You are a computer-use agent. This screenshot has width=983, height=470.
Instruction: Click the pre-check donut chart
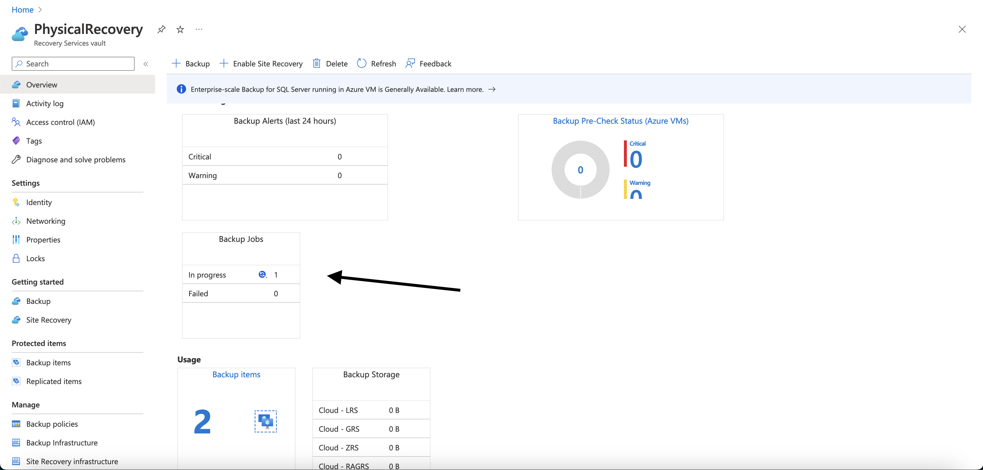tap(580, 170)
